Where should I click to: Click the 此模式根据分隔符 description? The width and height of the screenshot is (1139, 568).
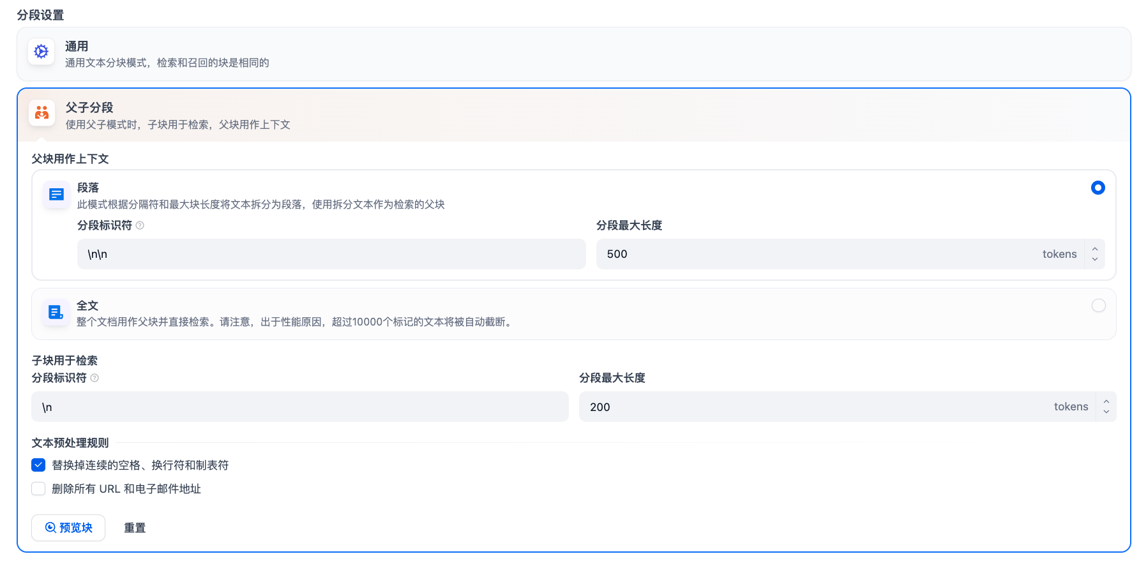[261, 204]
